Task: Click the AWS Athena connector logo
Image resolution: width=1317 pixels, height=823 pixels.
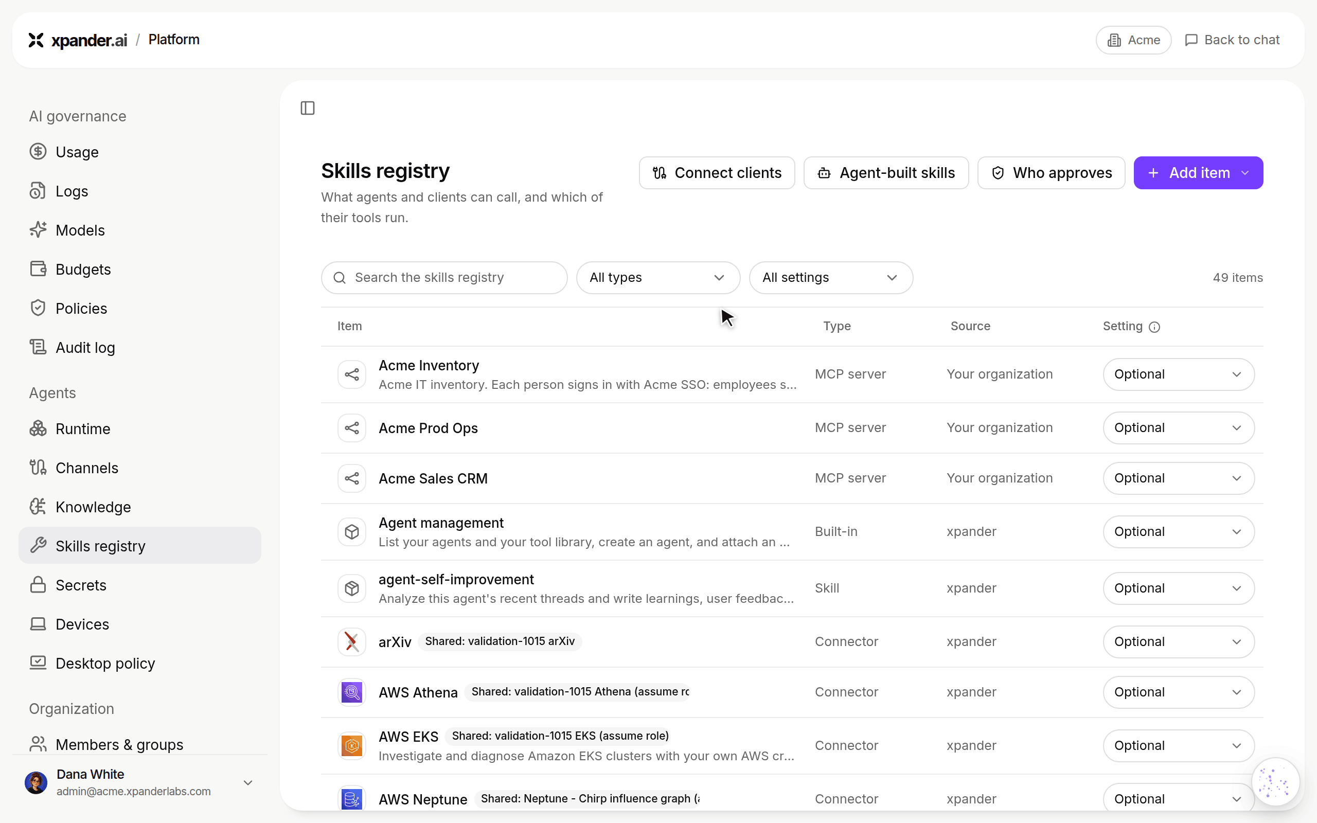Action: pos(351,692)
